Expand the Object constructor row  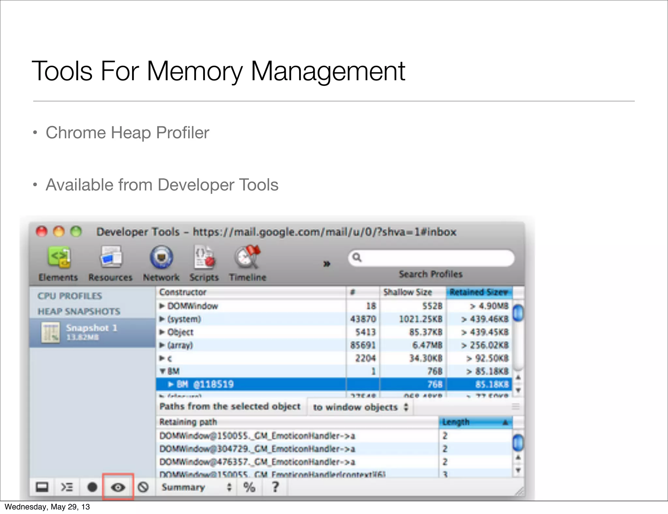(162, 332)
